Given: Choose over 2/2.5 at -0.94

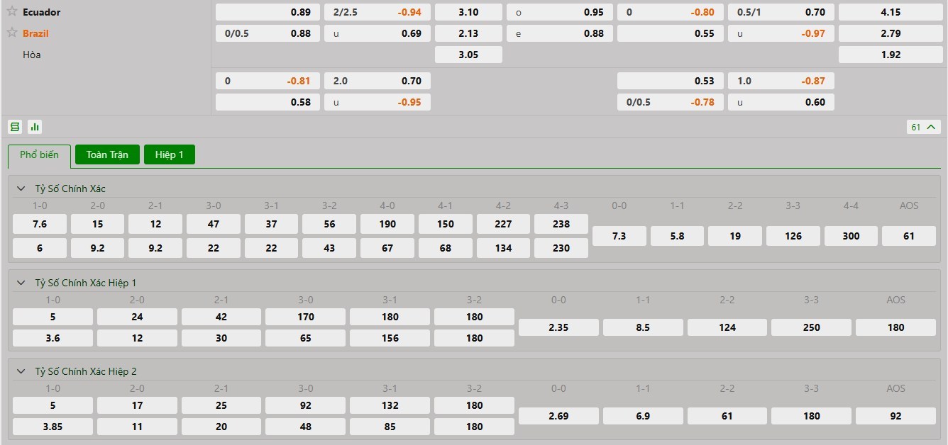Looking at the screenshot, I should click(x=377, y=12).
